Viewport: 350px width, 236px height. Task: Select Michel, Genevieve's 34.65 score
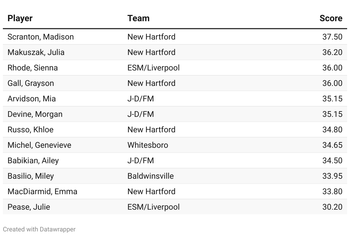click(332, 145)
